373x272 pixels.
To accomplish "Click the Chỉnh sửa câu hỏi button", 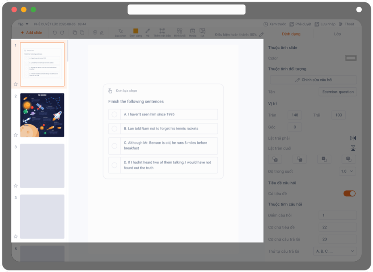I will 313,80.
